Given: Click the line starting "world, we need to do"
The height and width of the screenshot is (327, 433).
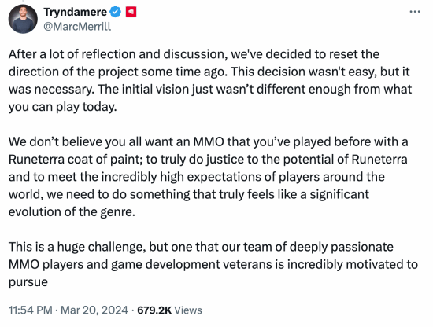Looking at the screenshot, I should [x=189, y=194].
